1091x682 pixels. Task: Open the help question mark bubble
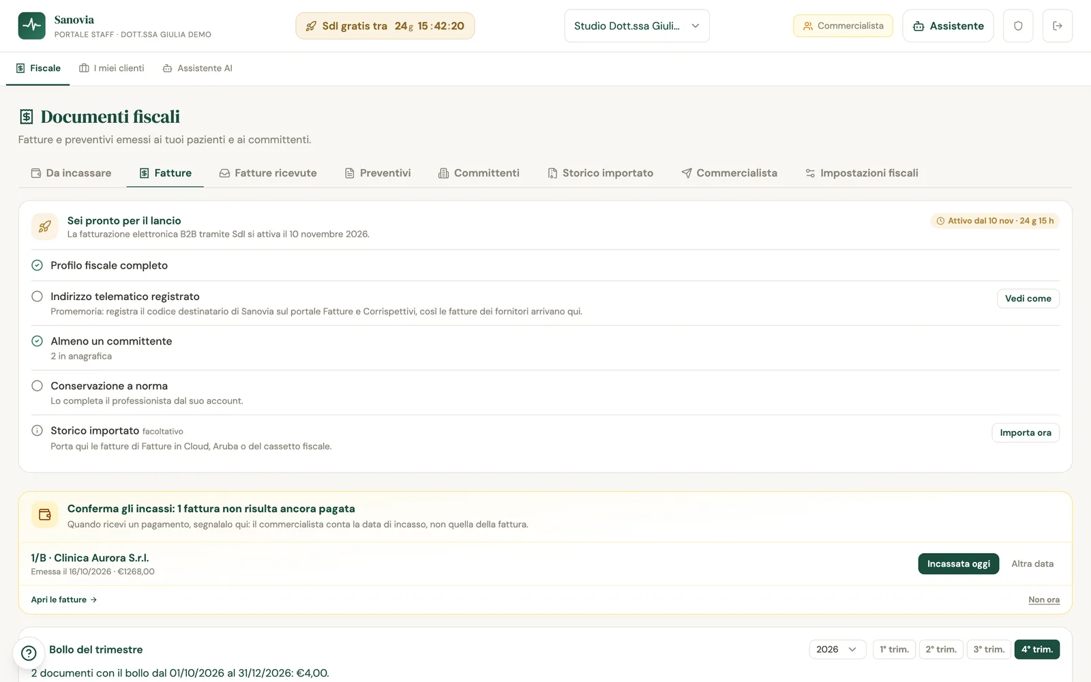tap(29, 653)
